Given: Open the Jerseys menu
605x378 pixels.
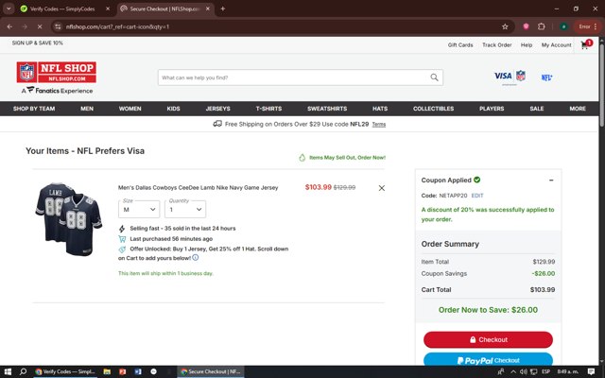Looking at the screenshot, I should click(218, 109).
